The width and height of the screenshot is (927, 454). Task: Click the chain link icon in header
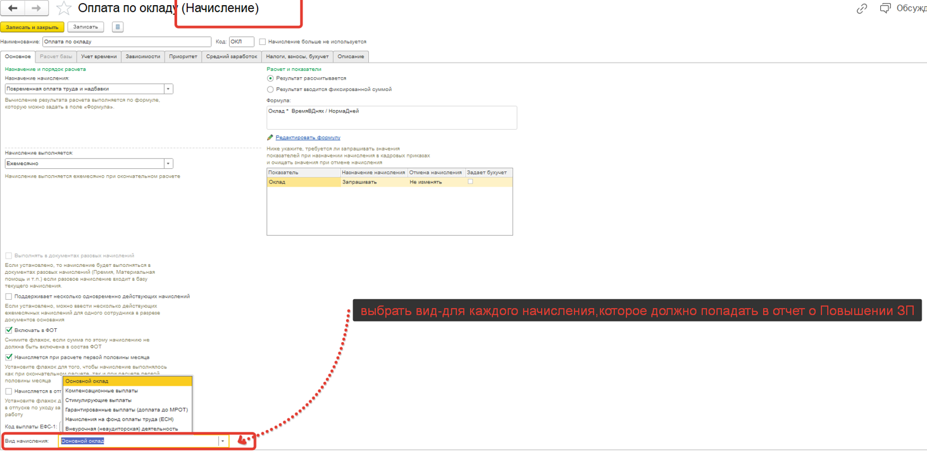pyautogui.click(x=862, y=9)
